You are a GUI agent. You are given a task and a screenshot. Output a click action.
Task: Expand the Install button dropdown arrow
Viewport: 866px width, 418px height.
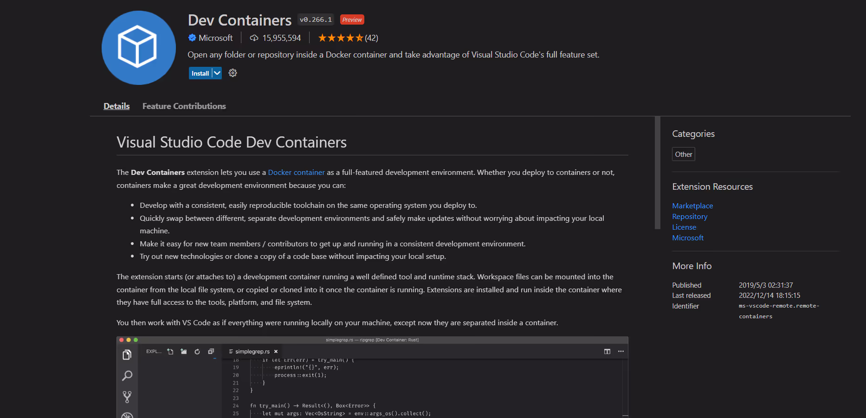217,73
